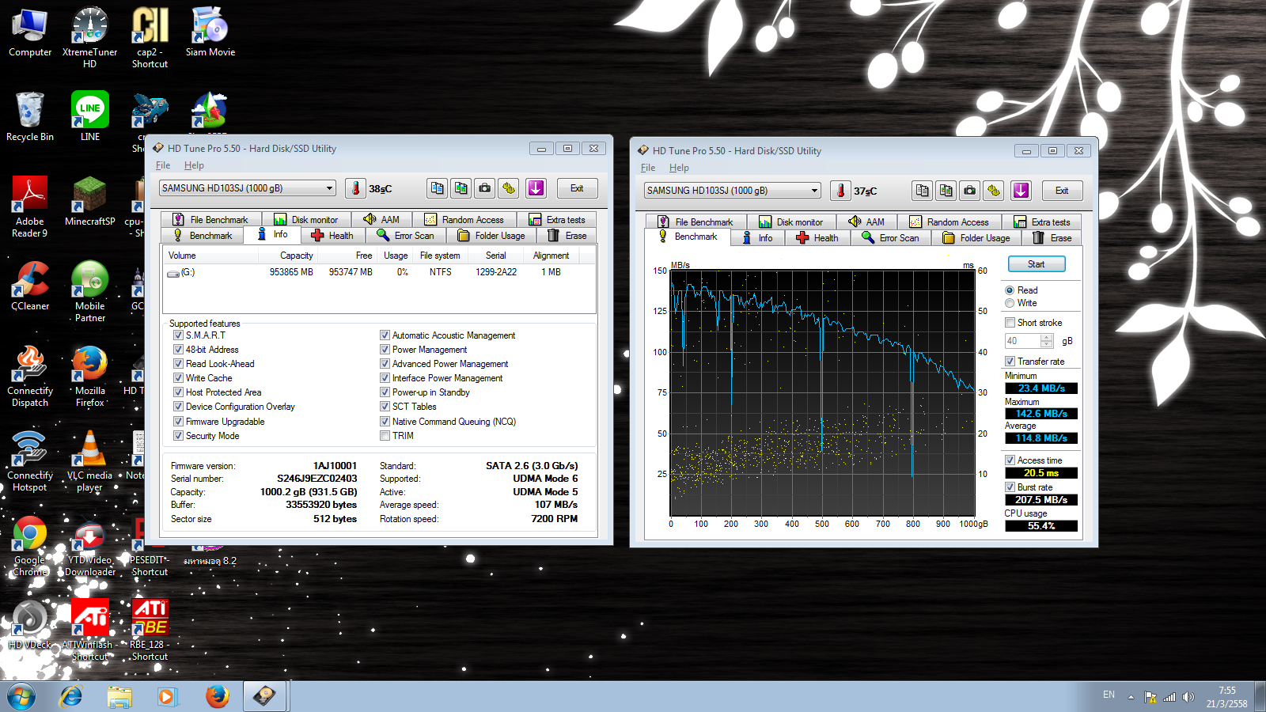Copy info to clipboard in right HD Tune window
Screen dimensions: 1266x712
tap(922, 191)
